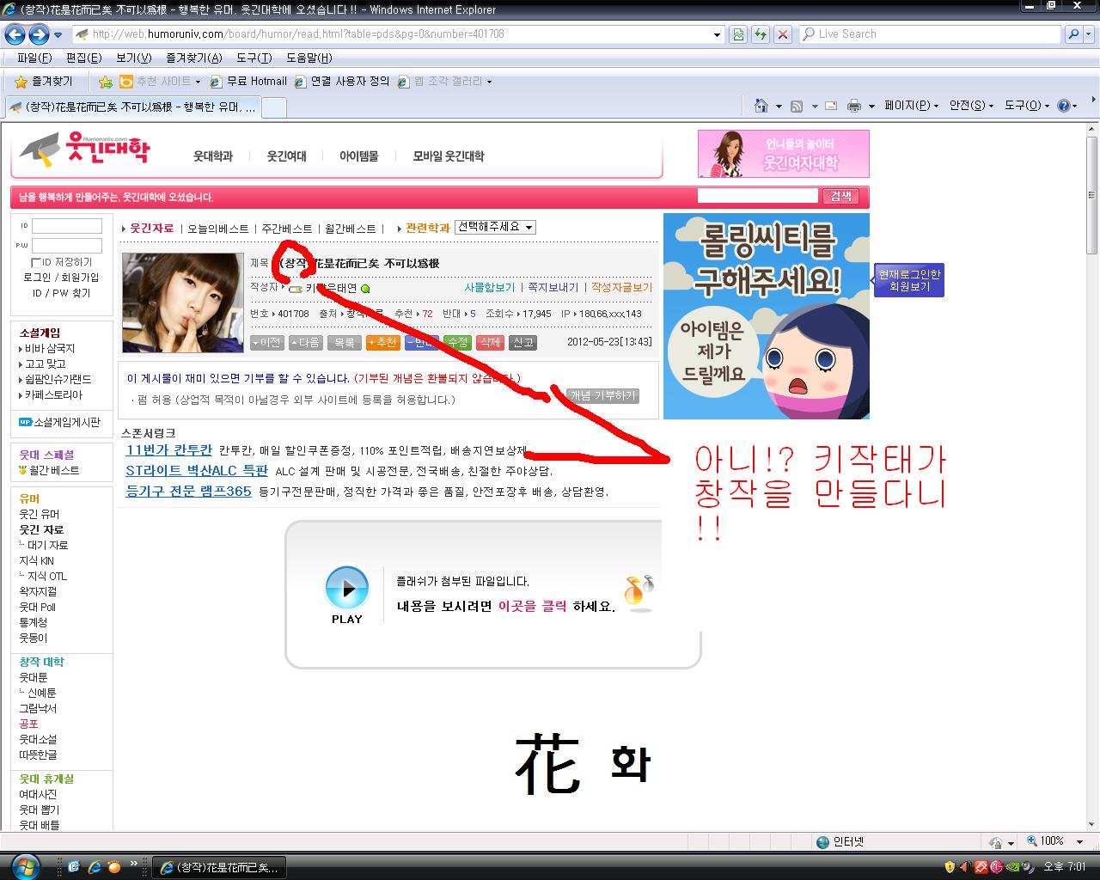
Task: Open the 11번가 칸투칸 sponsored link
Action: 168,450
